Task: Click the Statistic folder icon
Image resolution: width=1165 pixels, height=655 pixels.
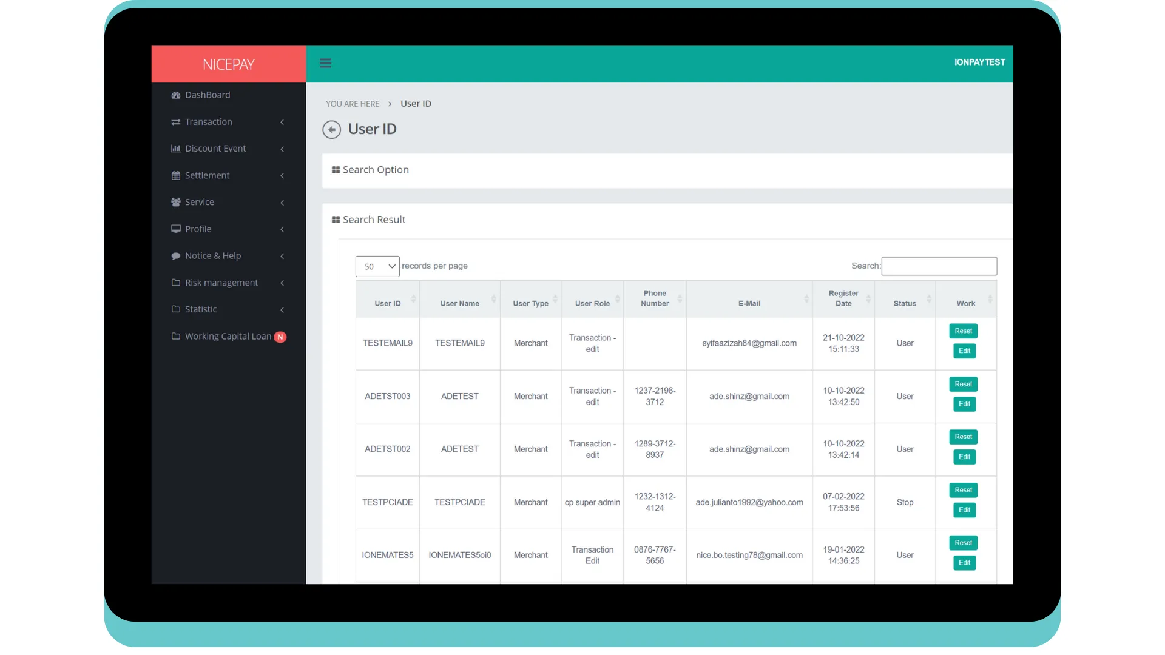Action: (x=176, y=309)
